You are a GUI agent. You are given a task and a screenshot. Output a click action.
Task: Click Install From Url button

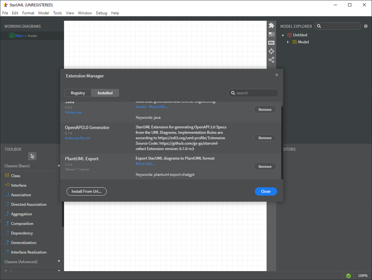pos(86,191)
